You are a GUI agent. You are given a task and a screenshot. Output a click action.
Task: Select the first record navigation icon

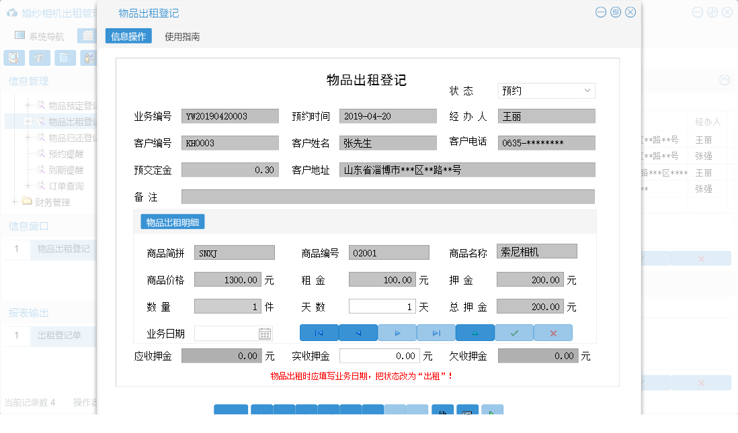click(318, 332)
